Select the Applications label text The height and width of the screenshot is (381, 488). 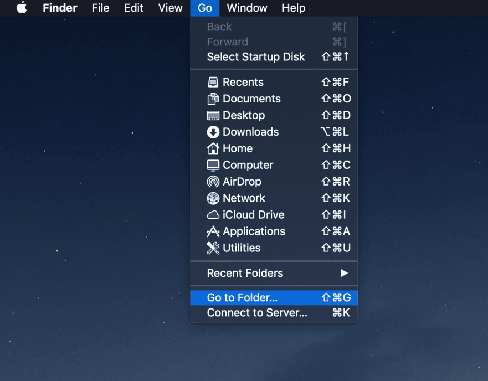(x=254, y=231)
